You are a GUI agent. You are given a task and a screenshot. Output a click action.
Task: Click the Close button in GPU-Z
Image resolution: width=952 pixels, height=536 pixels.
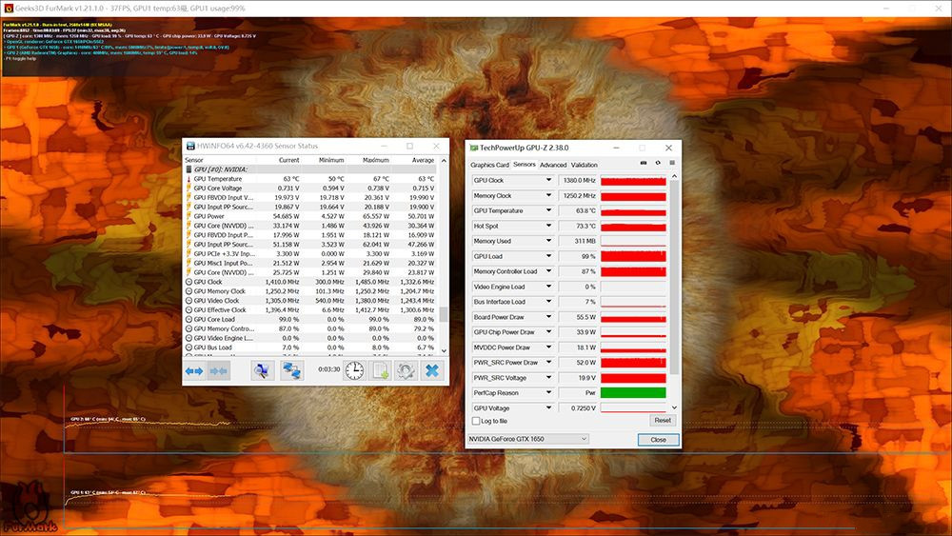pyautogui.click(x=658, y=440)
